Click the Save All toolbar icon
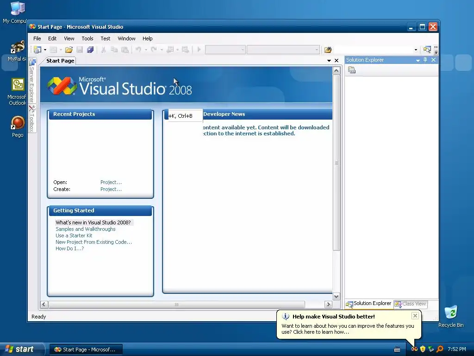 click(x=90, y=50)
